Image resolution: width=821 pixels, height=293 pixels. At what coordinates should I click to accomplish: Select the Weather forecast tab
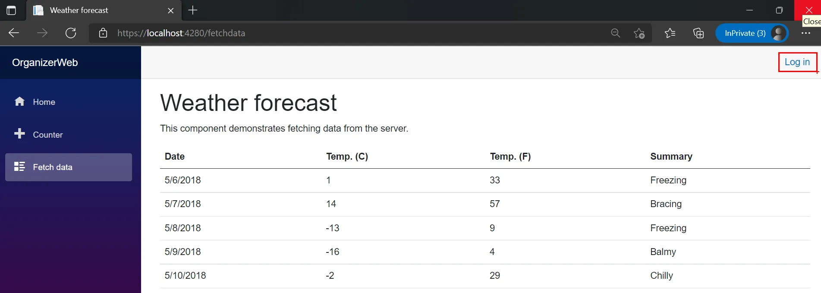point(86,10)
